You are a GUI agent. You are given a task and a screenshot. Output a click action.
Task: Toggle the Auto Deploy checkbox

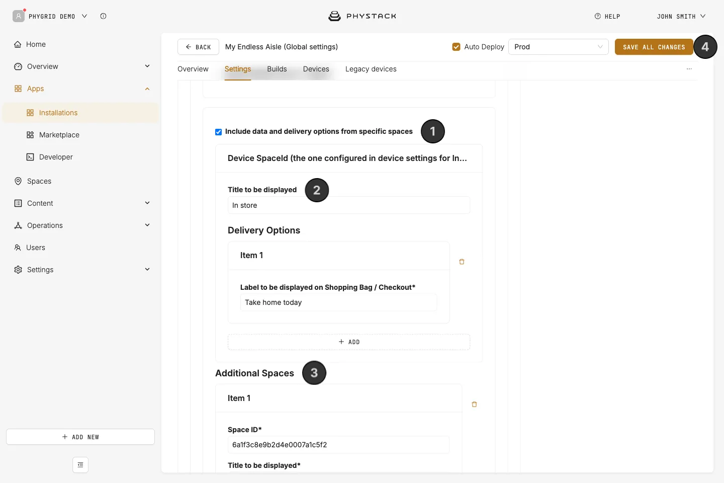coord(456,47)
